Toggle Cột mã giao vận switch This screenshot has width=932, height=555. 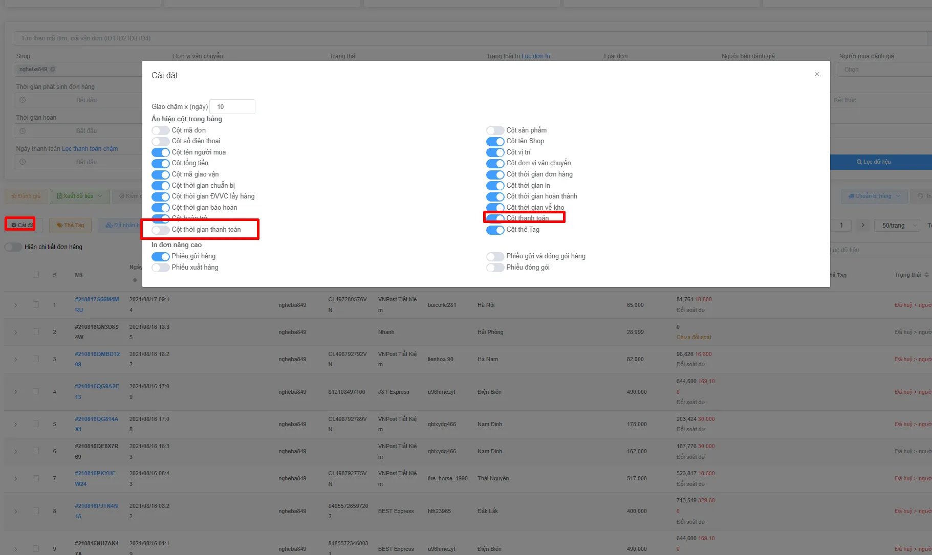click(x=160, y=174)
